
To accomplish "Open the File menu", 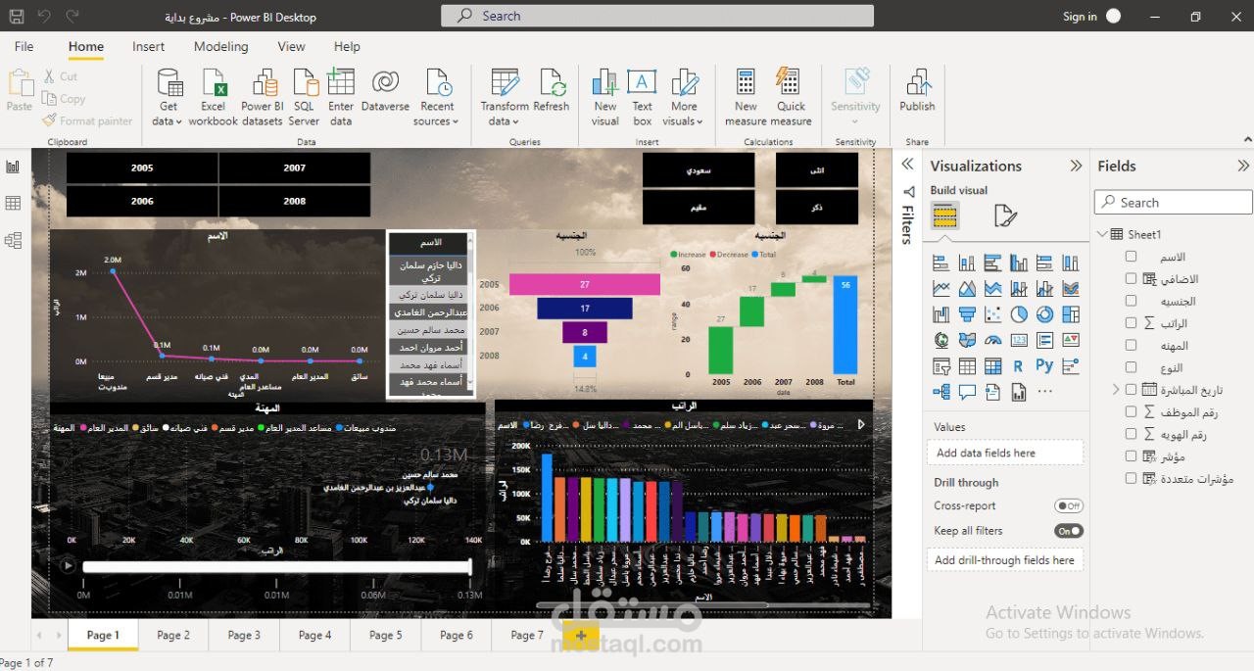I will tap(24, 46).
